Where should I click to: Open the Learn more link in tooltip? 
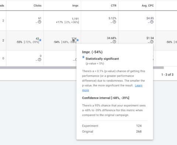[x=139, y=86]
